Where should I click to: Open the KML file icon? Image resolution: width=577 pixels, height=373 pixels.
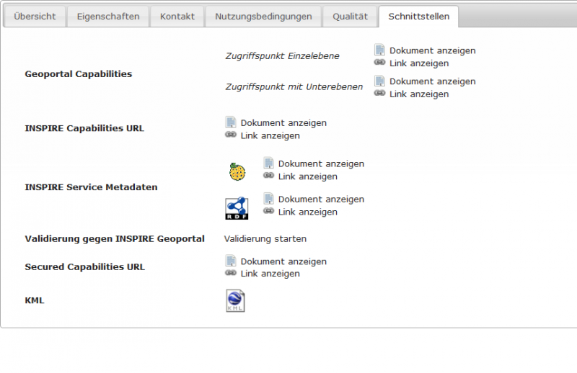(235, 300)
